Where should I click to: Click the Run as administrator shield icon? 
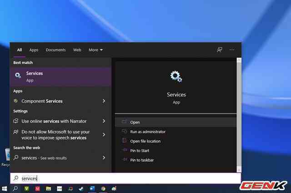[x=124, y=131]
